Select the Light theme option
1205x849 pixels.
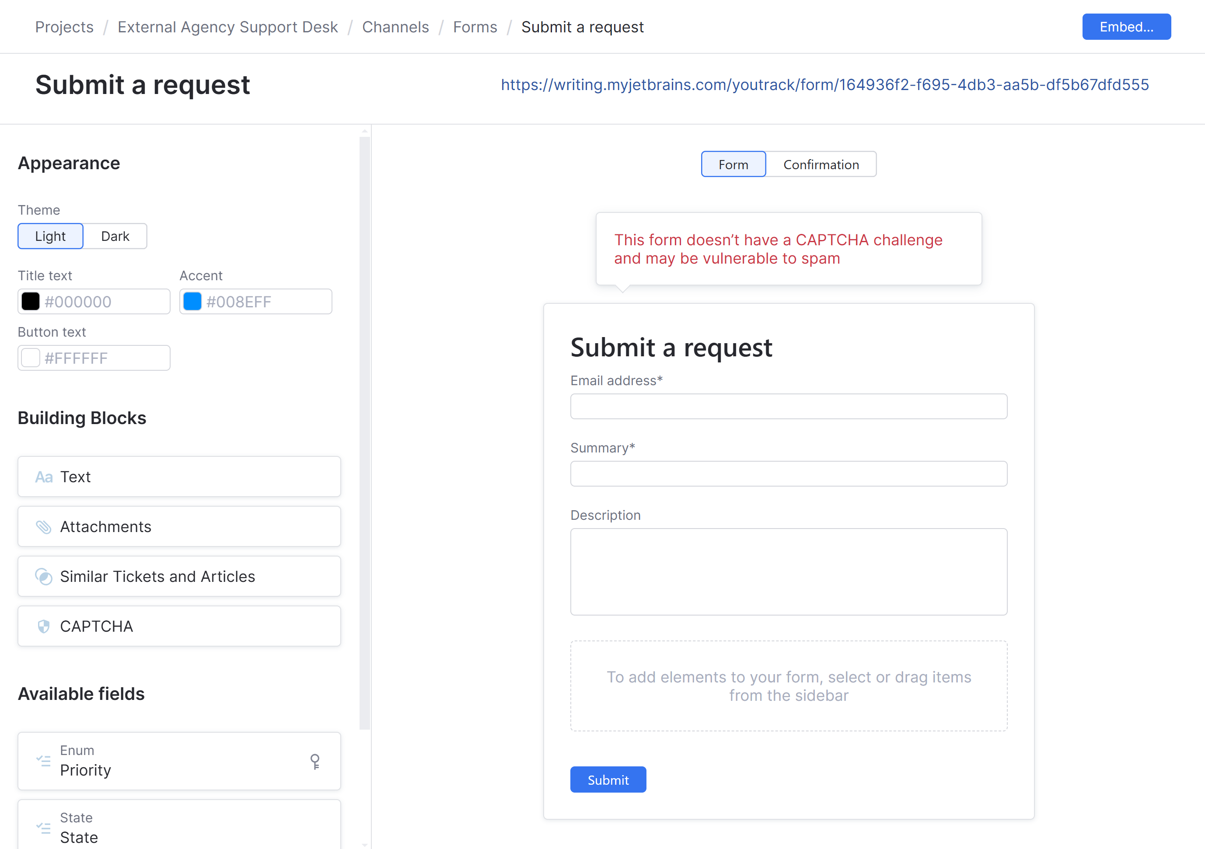[50, 236]
